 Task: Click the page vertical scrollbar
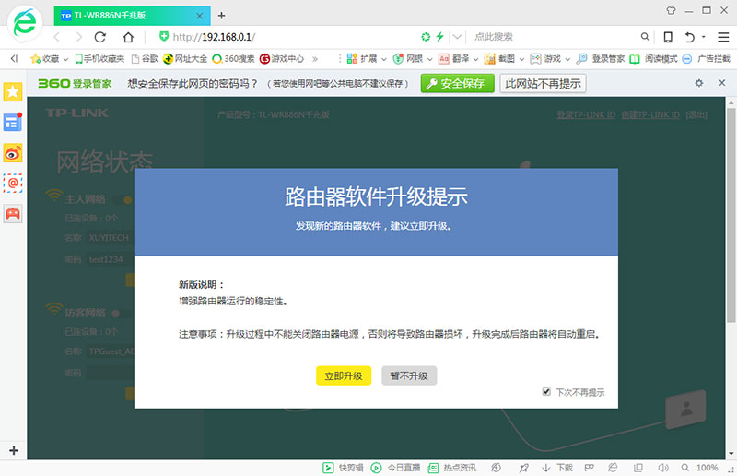tap(731, 215)
